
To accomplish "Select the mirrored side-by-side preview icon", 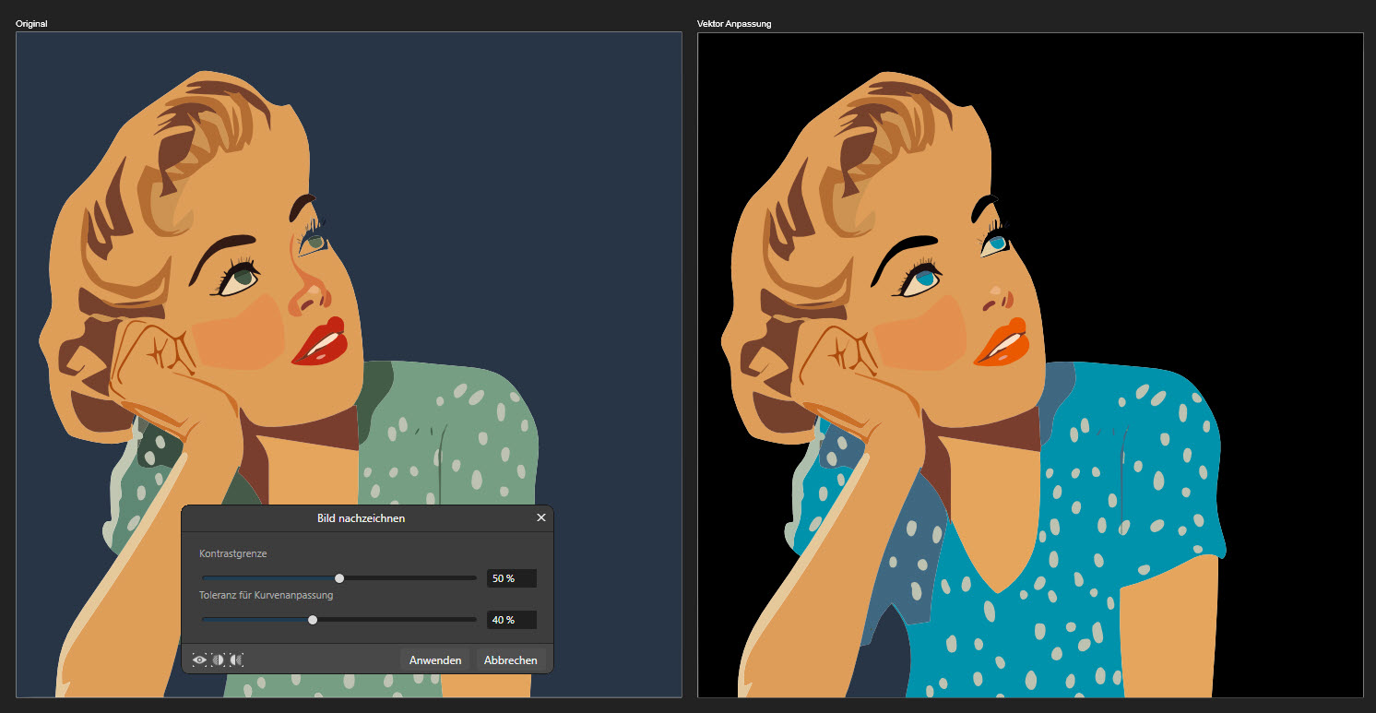I will (x=236, y=660).
